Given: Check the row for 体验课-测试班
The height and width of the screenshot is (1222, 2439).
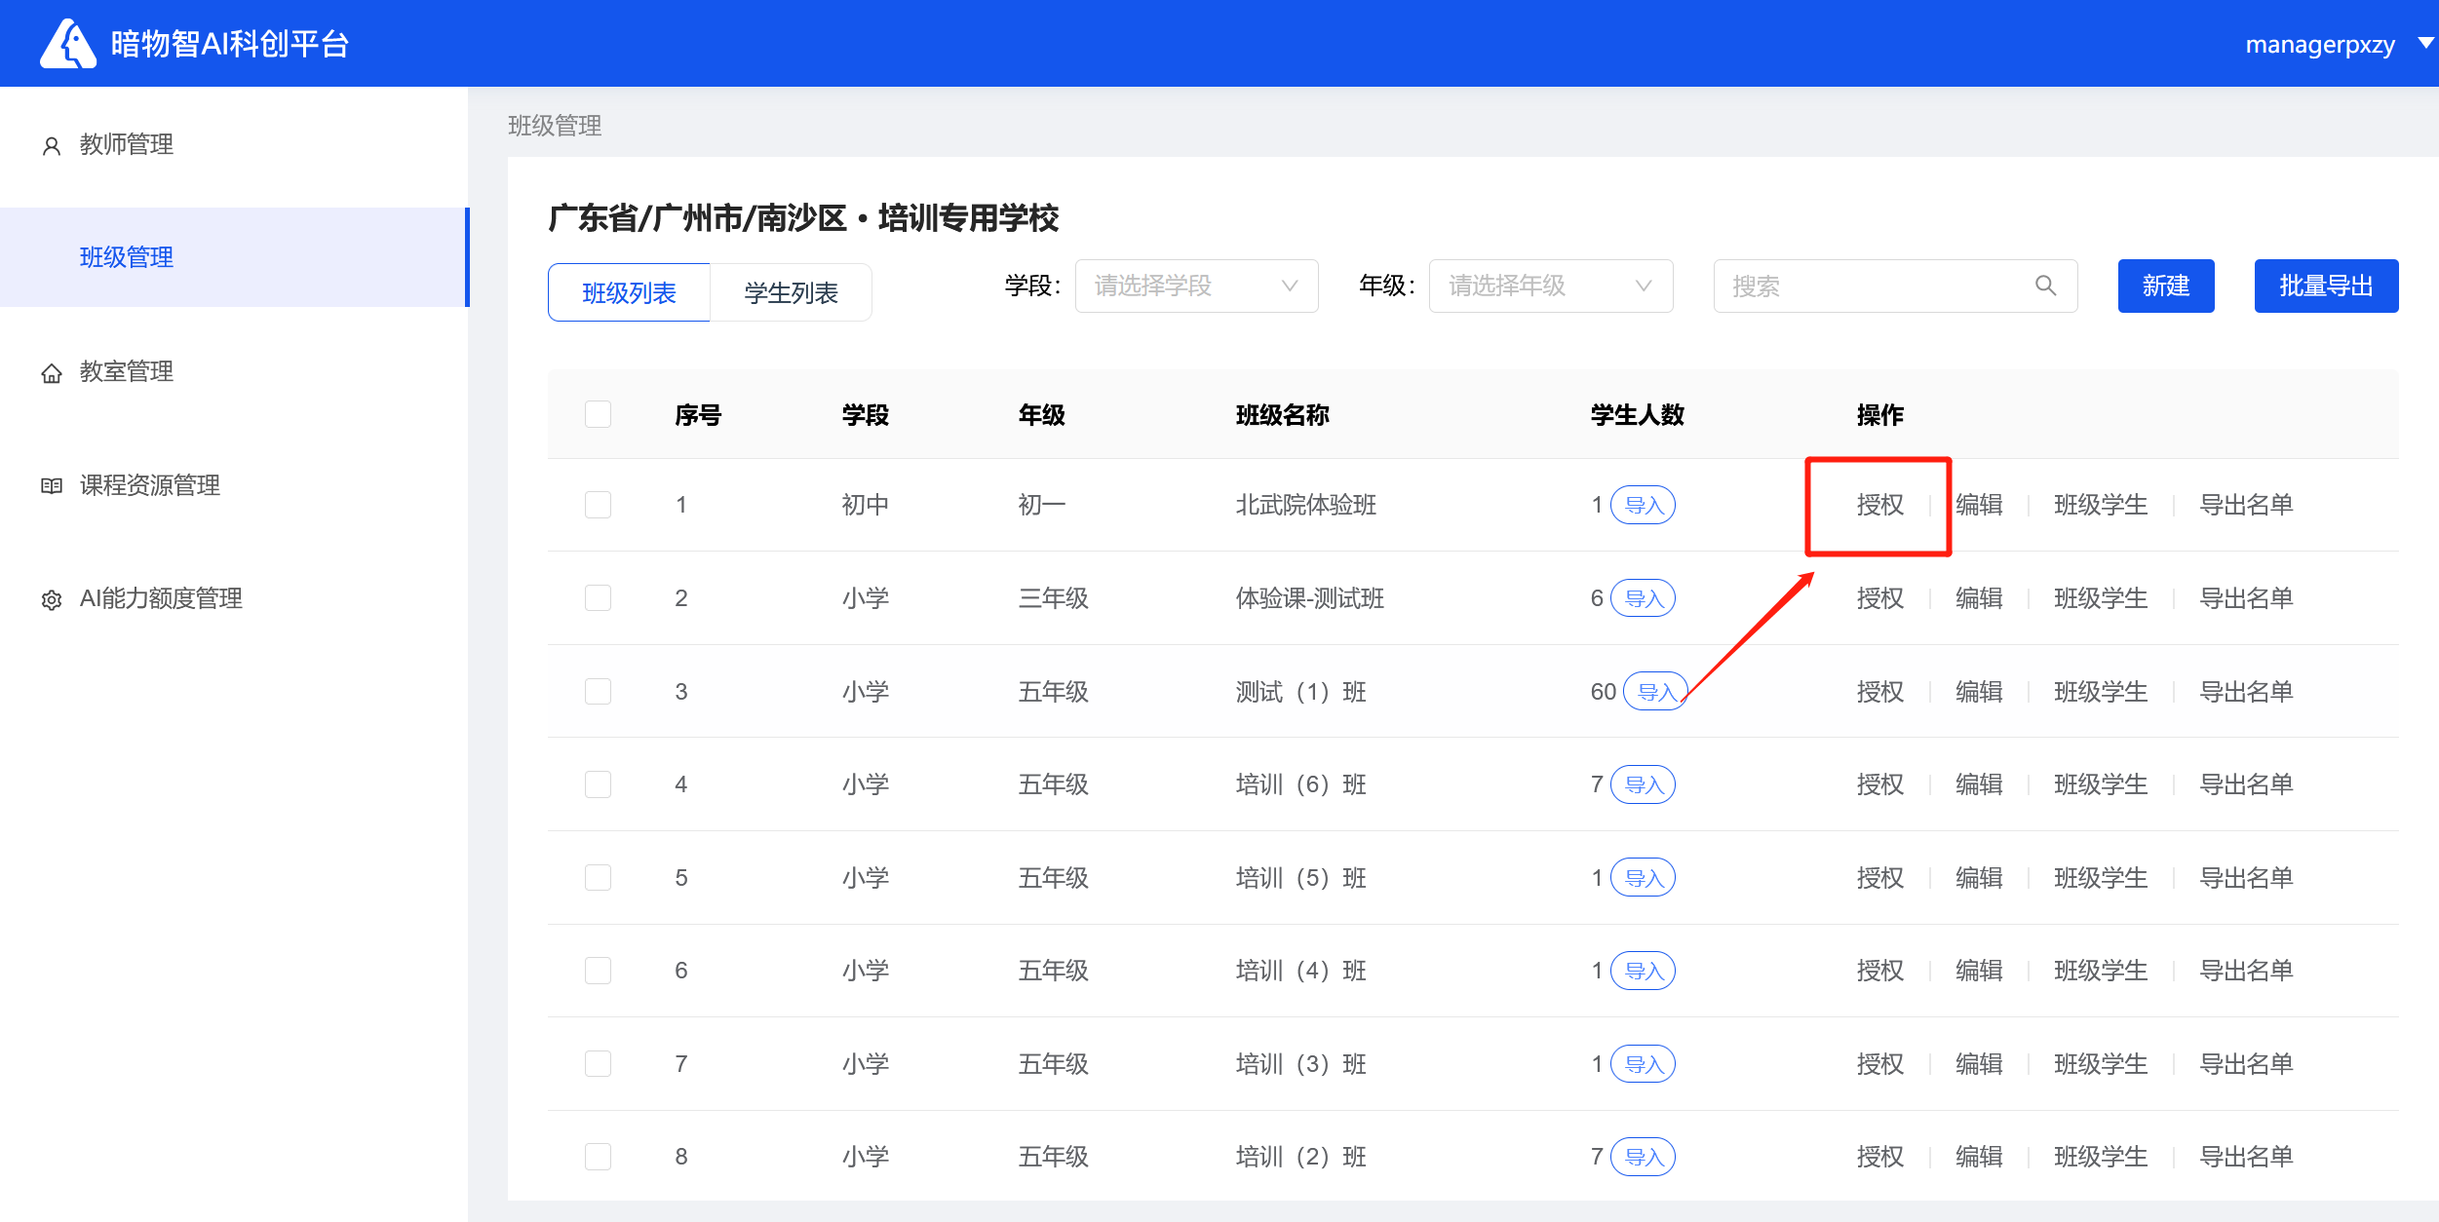Looking at the screenshot, I should click(598, 598).
